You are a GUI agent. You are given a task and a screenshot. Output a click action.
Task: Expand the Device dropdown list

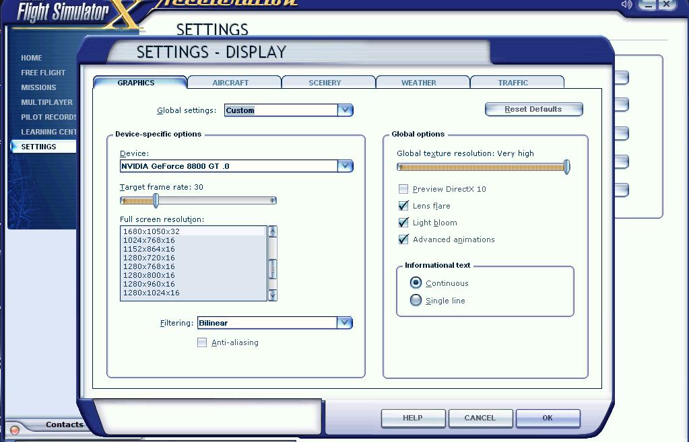pos(345,166)
